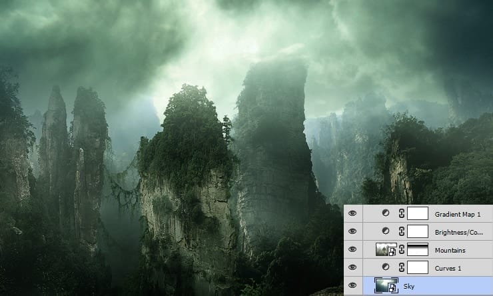Toggle visibility of the Mountains layer

click(352, 249)
